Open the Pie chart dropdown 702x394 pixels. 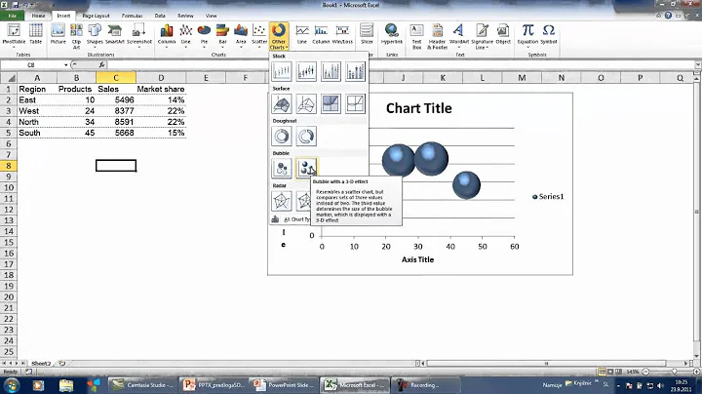click(x=204, y=36)
